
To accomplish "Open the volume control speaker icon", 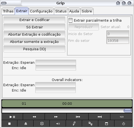I will tap(58, 123).
